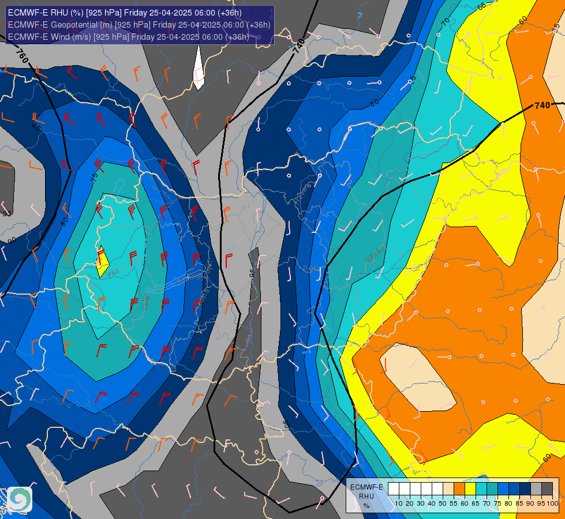Click the yellow 60–65% legend swatch
Image resolution: width=565 pixels, height=519 pixels.
(470, 488)
